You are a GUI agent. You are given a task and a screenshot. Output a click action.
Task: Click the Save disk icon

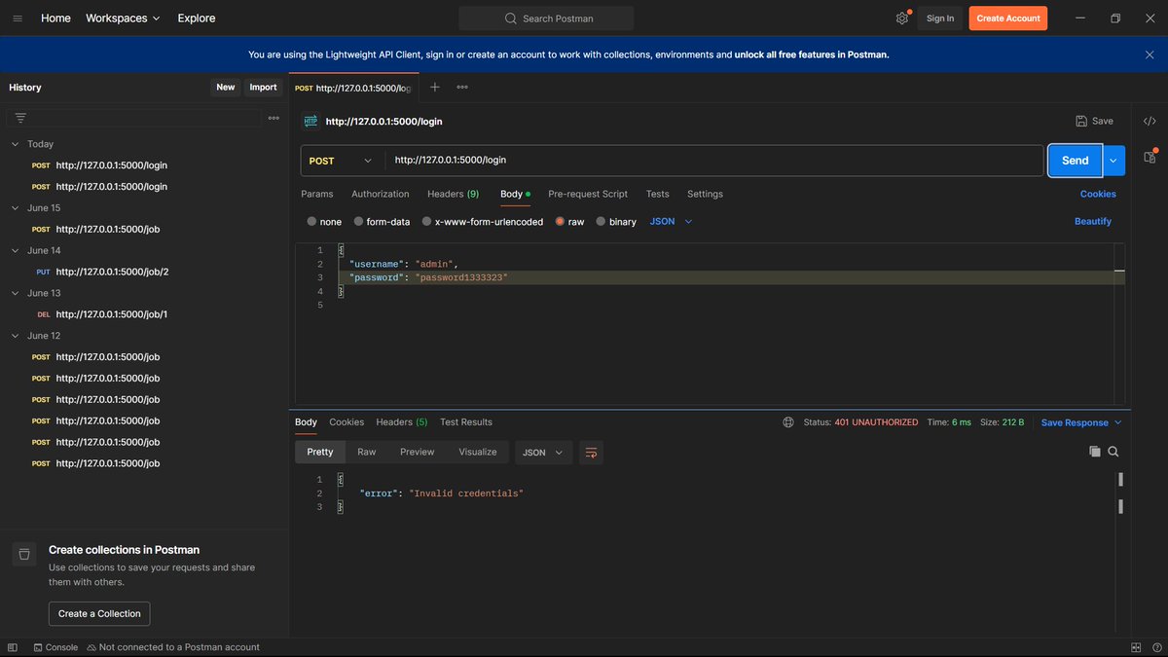click(1081, 122)
